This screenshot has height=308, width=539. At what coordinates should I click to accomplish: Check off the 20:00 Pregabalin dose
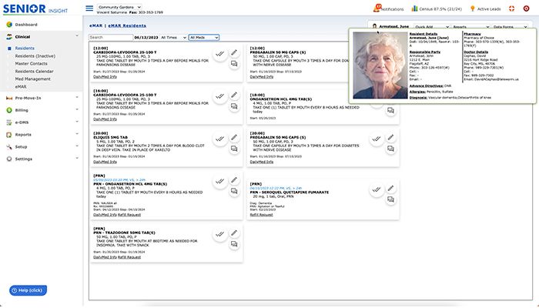point(377,139)
